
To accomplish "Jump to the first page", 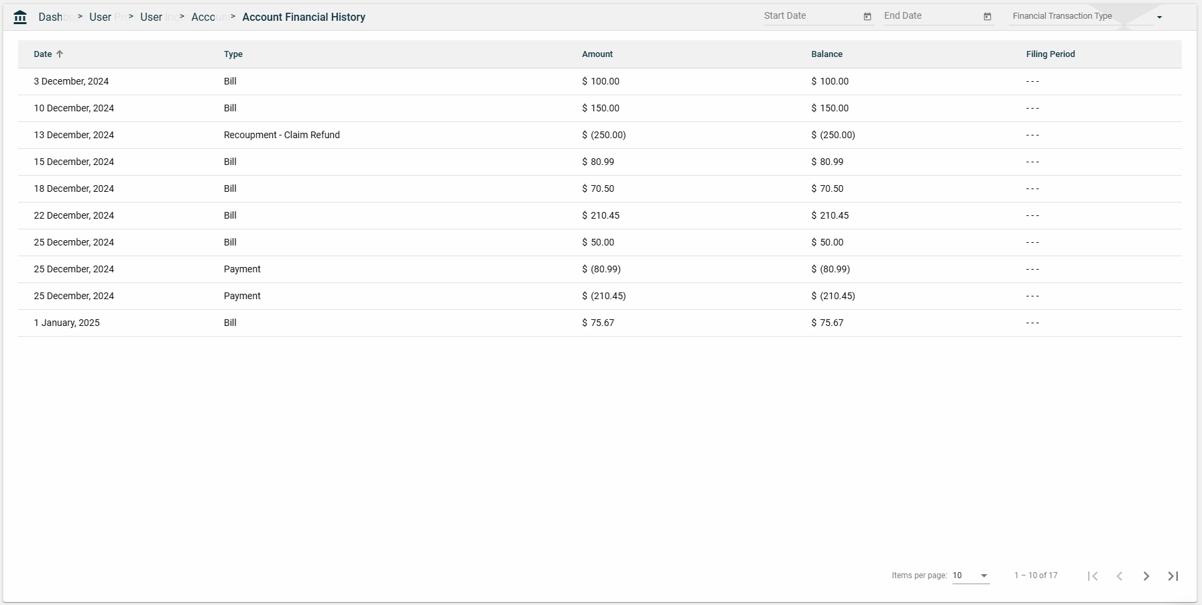I will pyautogui.click(x=1092, y=576).
